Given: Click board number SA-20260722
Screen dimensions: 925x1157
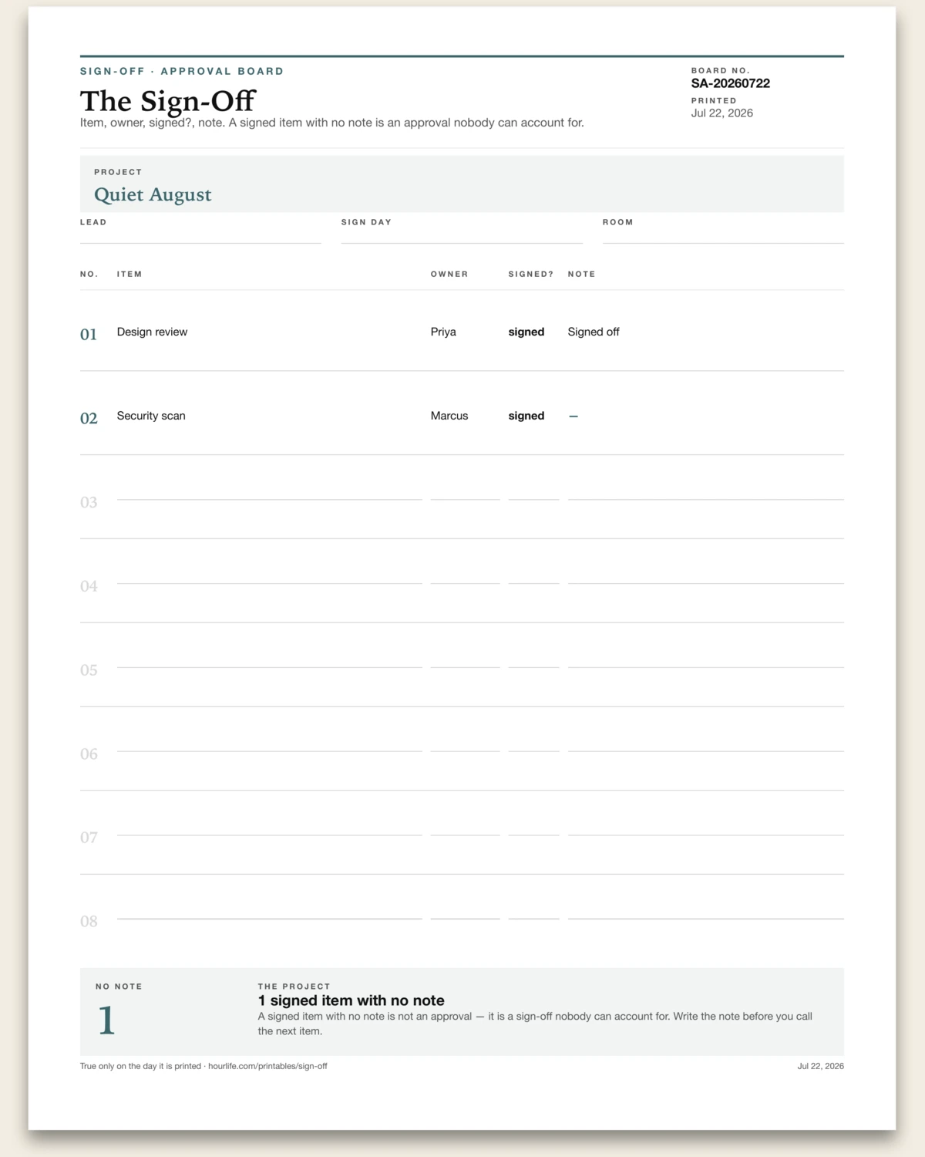Looking at the screenshot, I should click(731, 83).
